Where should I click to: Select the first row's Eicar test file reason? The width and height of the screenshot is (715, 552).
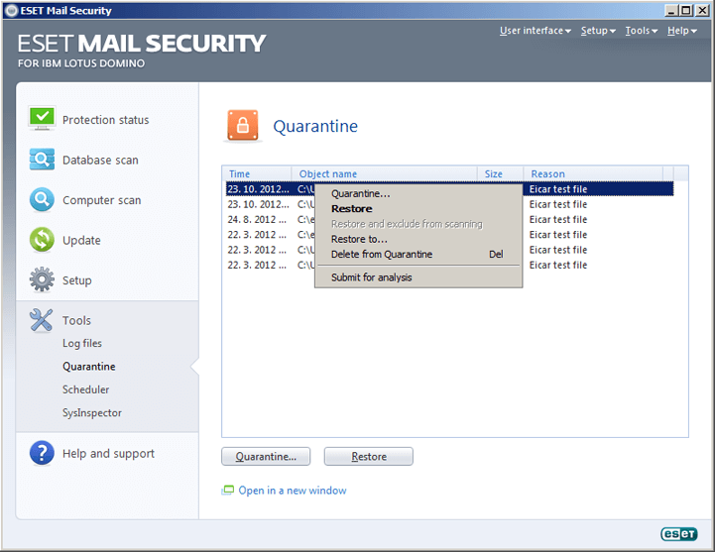coord(558,189)
